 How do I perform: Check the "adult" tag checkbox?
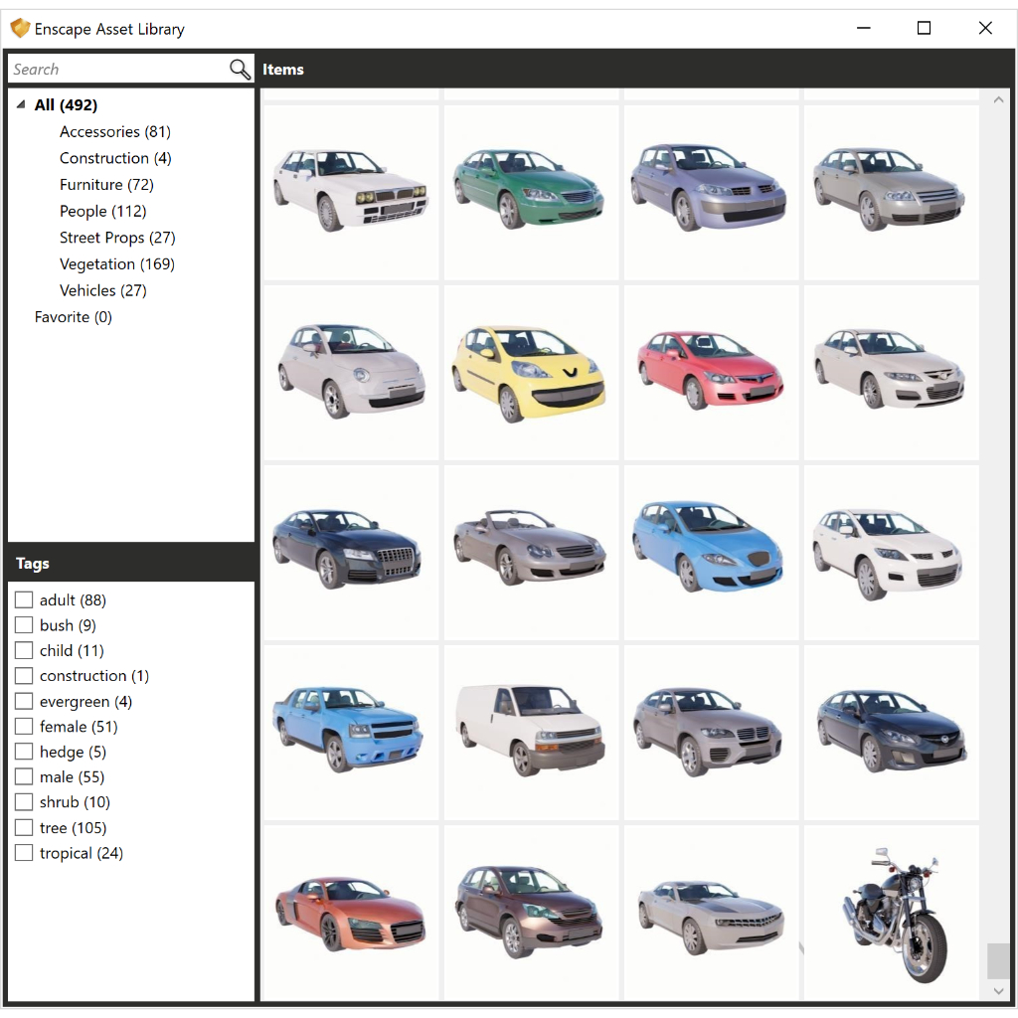pos(24,599)
